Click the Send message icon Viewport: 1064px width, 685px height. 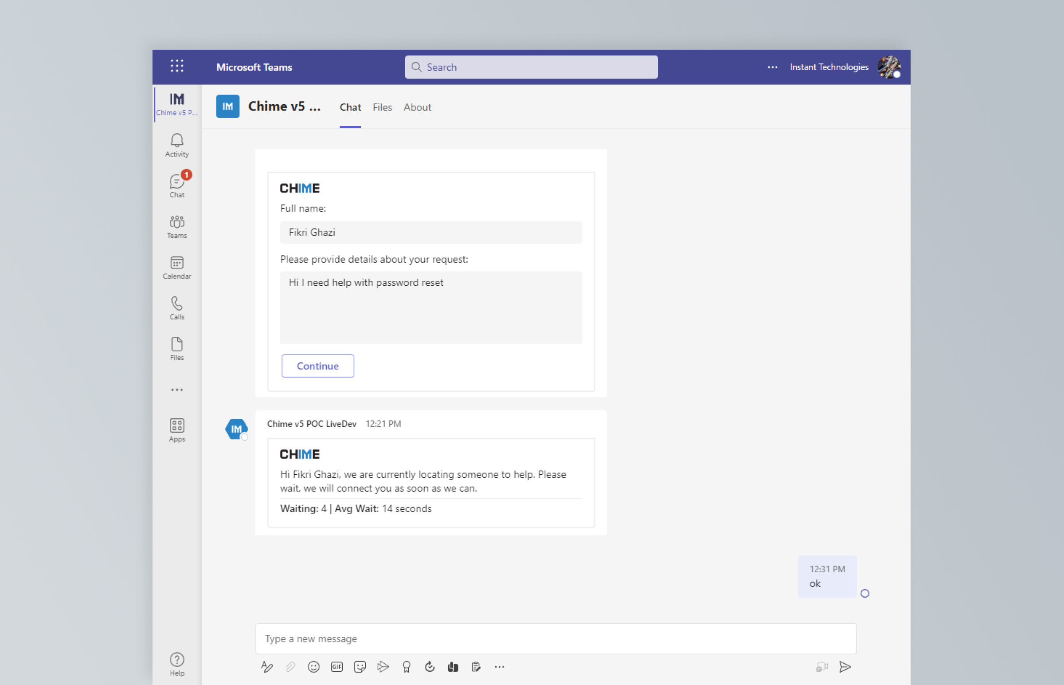tap(845, 666)
